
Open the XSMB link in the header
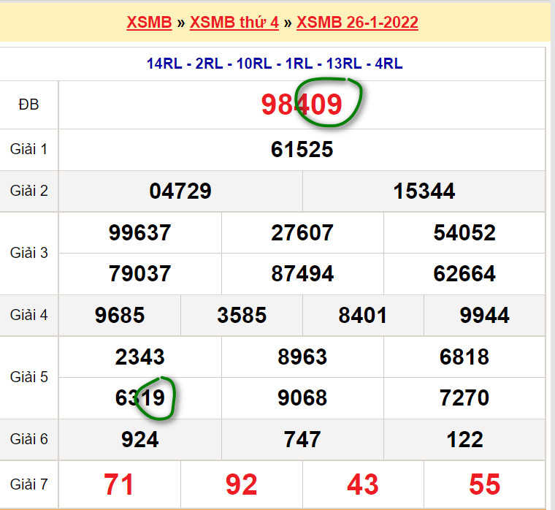point(149,22)
